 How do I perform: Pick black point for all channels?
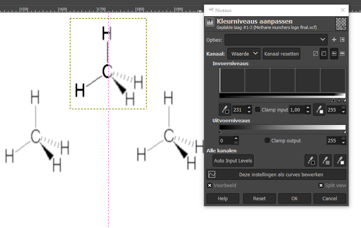pos(311,160)
